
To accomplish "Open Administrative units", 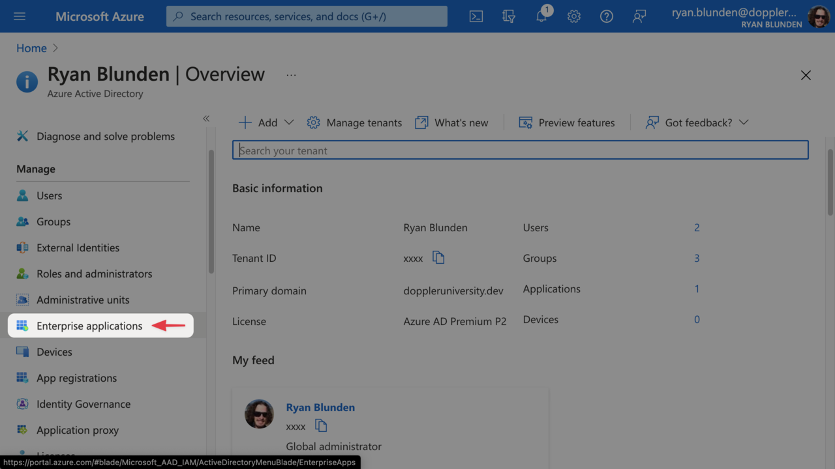I will 83,300.
